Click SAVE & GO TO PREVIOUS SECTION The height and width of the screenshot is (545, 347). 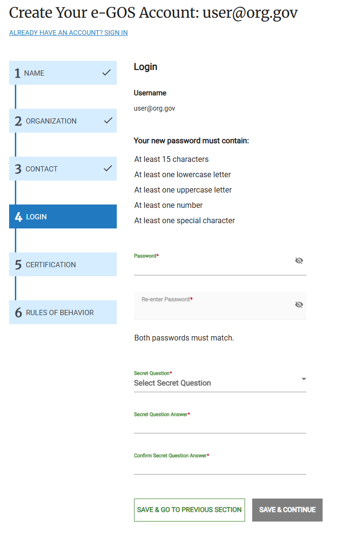coord(189,510)
